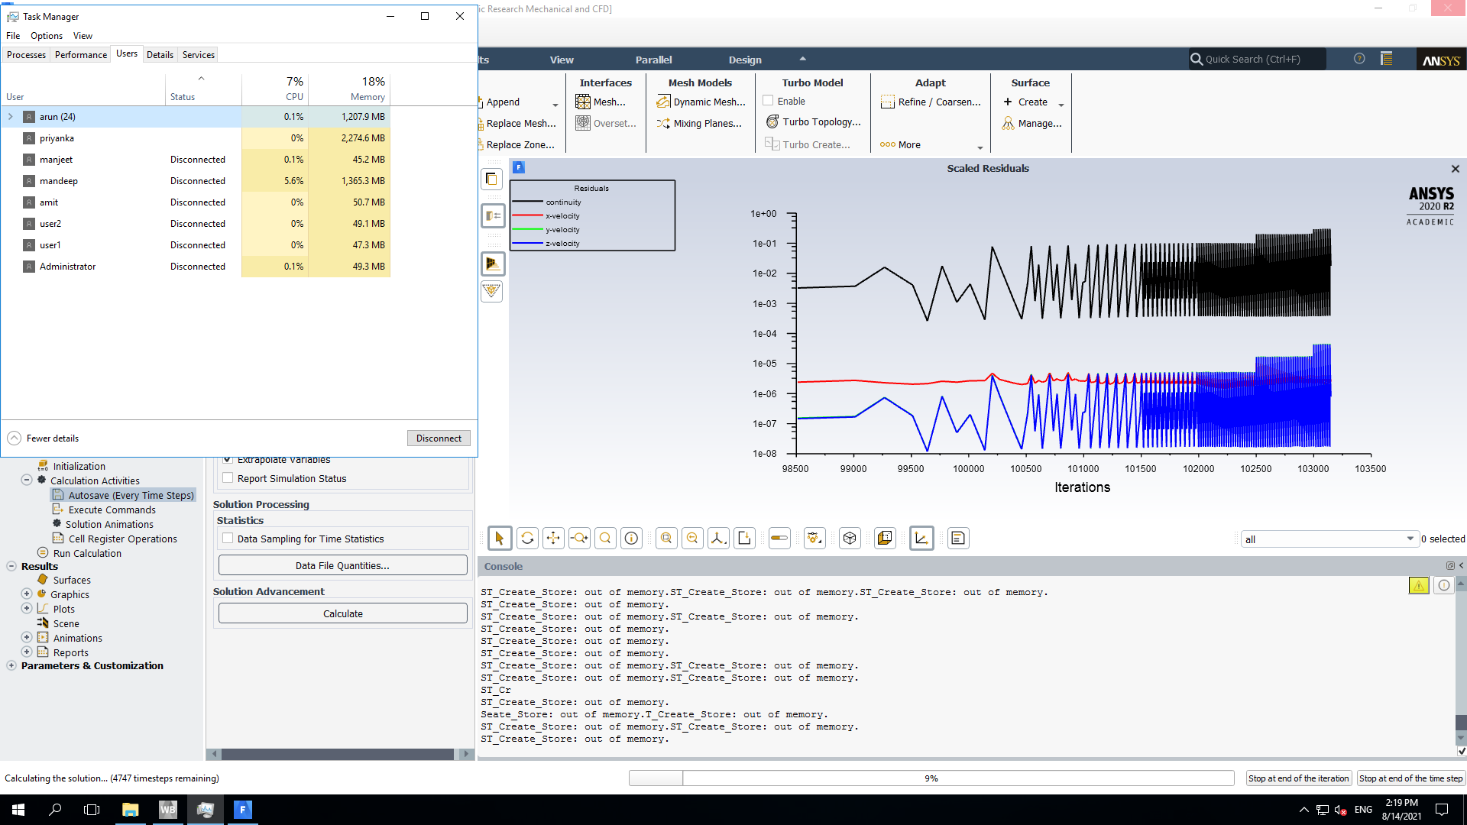1467x825 pixels.
Task: Enable the Turbo Model checkbox
Action: (768, 101)
